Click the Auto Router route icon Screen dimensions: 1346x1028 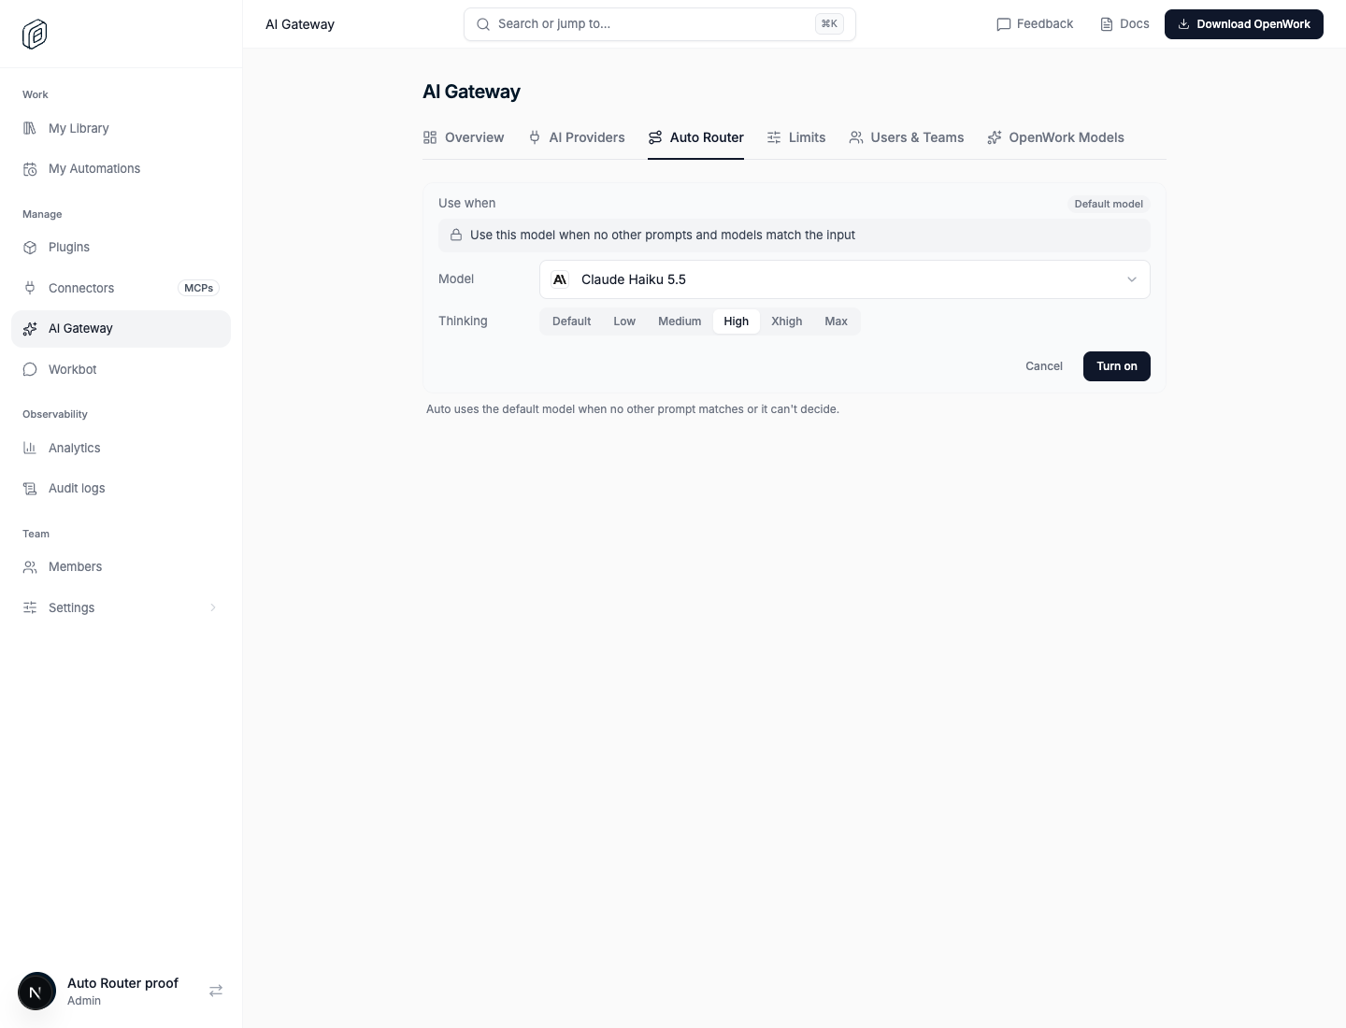tap(655, 137)
